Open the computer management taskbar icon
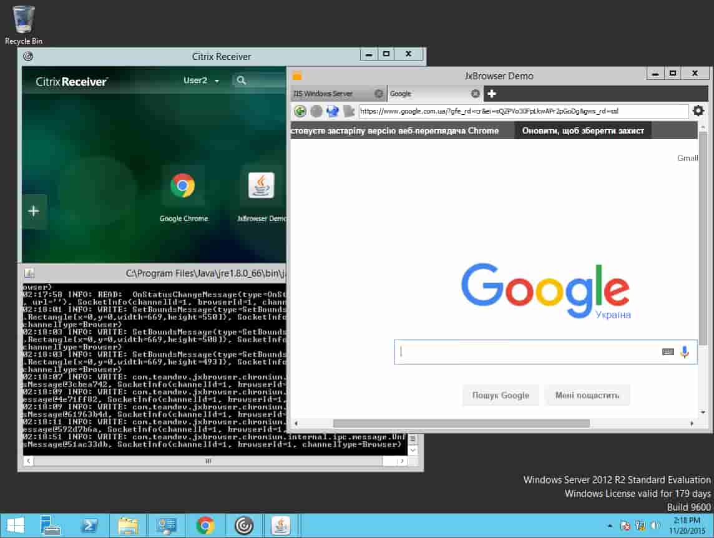 click(166, 526)
